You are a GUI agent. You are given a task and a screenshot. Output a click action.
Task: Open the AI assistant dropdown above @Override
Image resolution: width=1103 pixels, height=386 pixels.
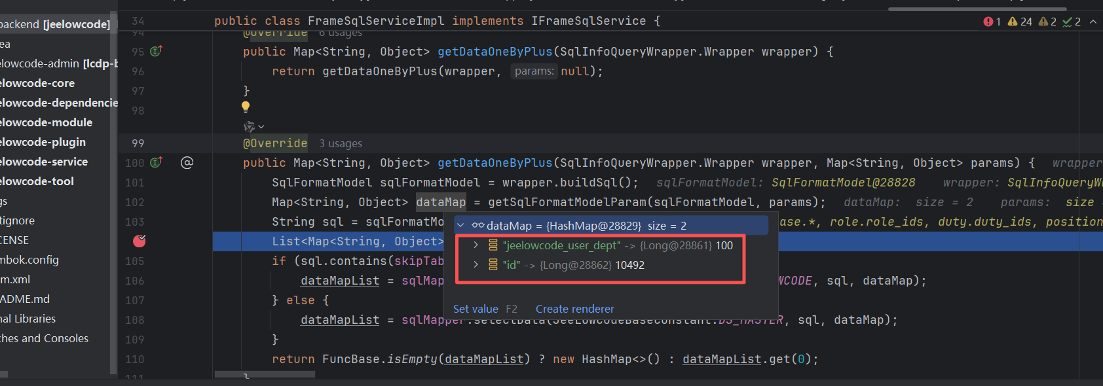click(x=253, y=126)
